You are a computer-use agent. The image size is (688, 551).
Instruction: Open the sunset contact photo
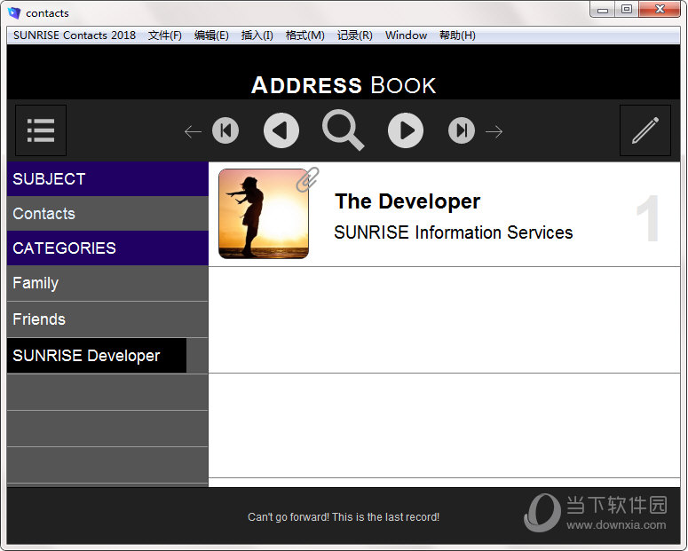(x=264, y=214)
